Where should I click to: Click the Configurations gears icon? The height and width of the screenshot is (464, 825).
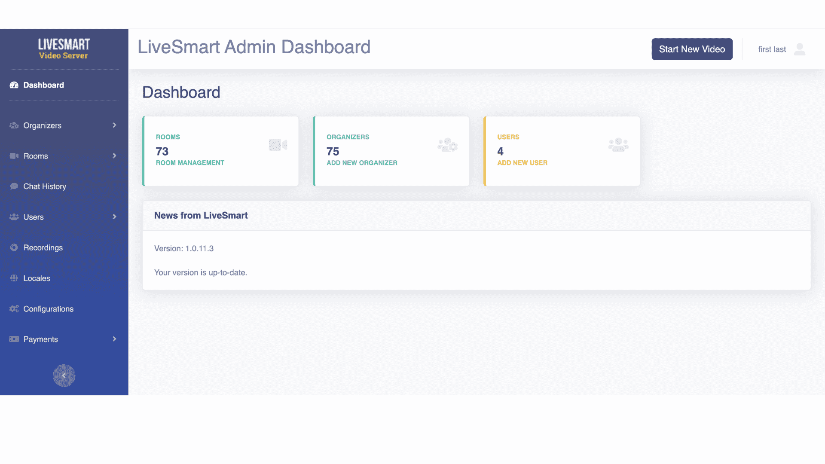click(13, 309)
